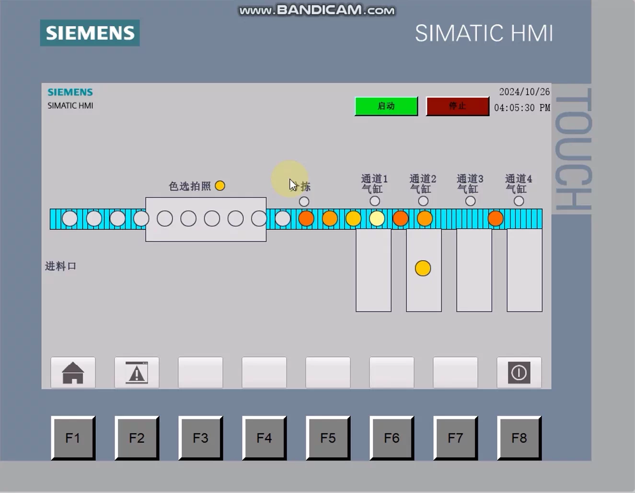Click the dark red 停止 stop button
The height and width of the screenshot is (493, 635).
click(458, 106)
